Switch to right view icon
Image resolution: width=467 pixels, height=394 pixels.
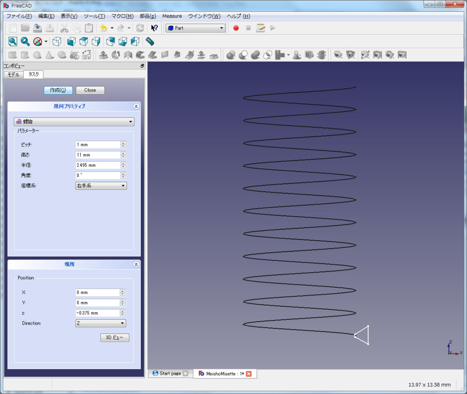(x=96, y=41)
